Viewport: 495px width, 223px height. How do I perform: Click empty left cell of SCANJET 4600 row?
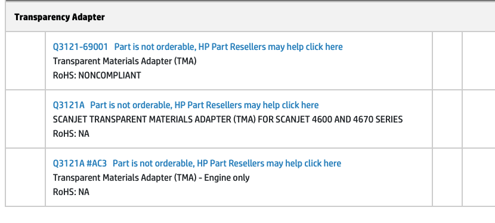pyautogui.click(x=26, y=119)
